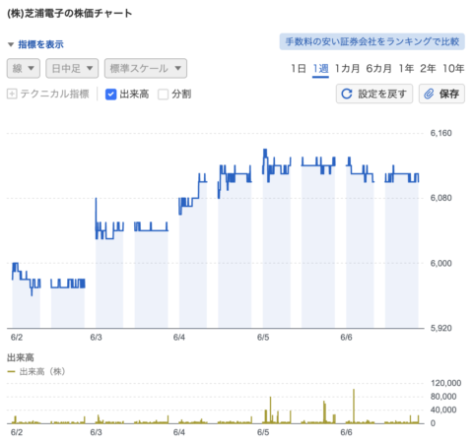Click the triangle icon before 指標を表示
The height and width of the screenshot is (443, 473).
pyautogui.click(x=11, y=44)
